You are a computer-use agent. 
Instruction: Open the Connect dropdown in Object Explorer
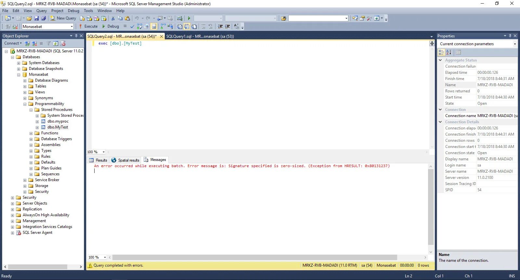click(x=13, y=43)
